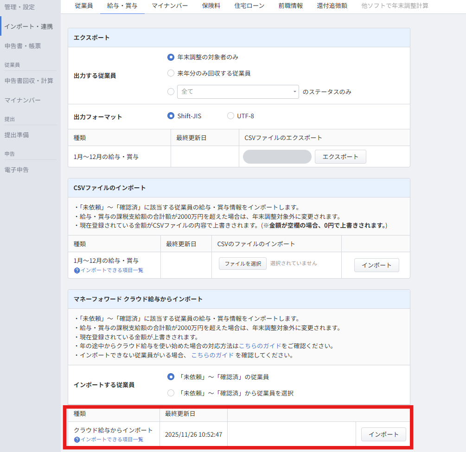Click help icon in CSV import row

(77, 270)
